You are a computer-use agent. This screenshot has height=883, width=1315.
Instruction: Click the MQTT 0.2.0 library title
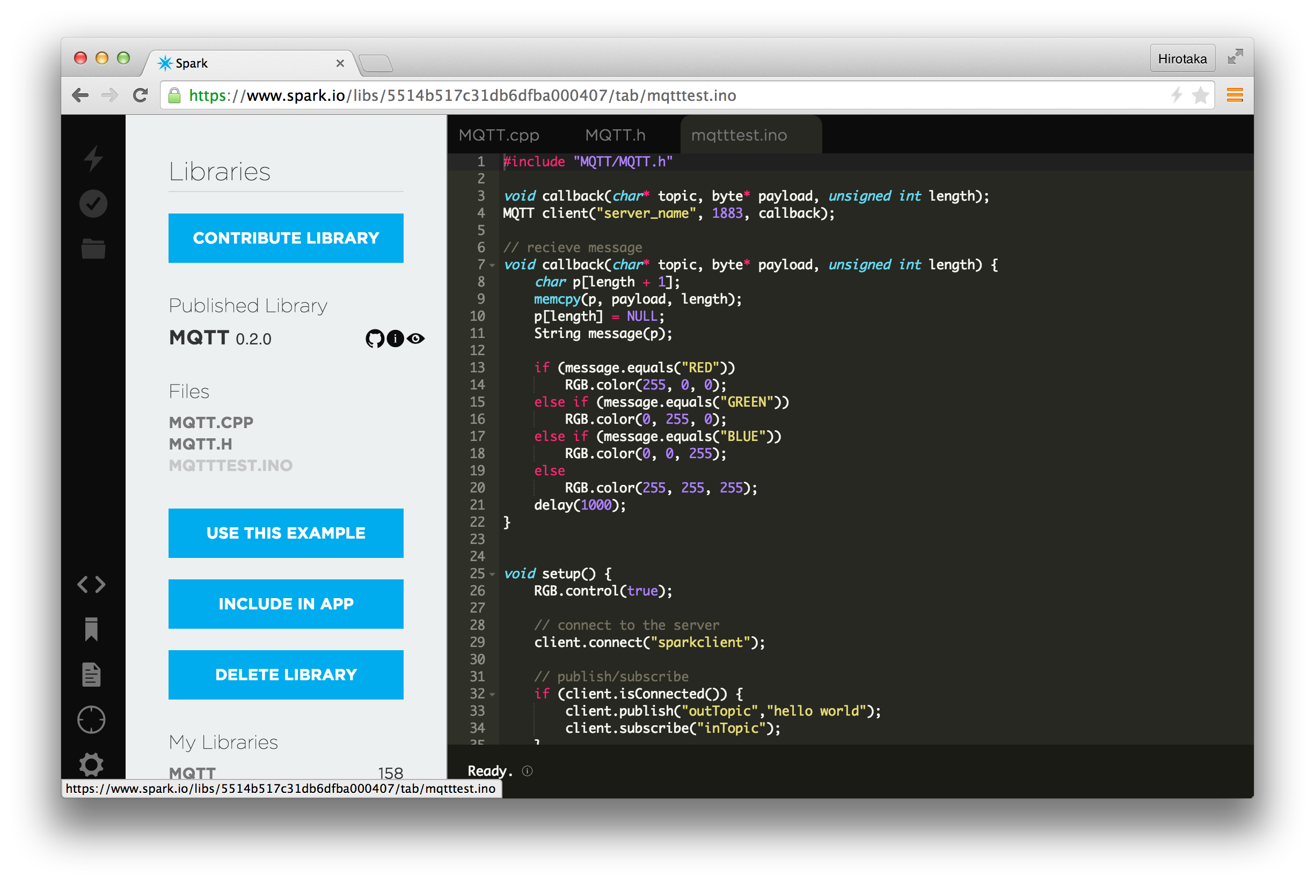(220, 339)
